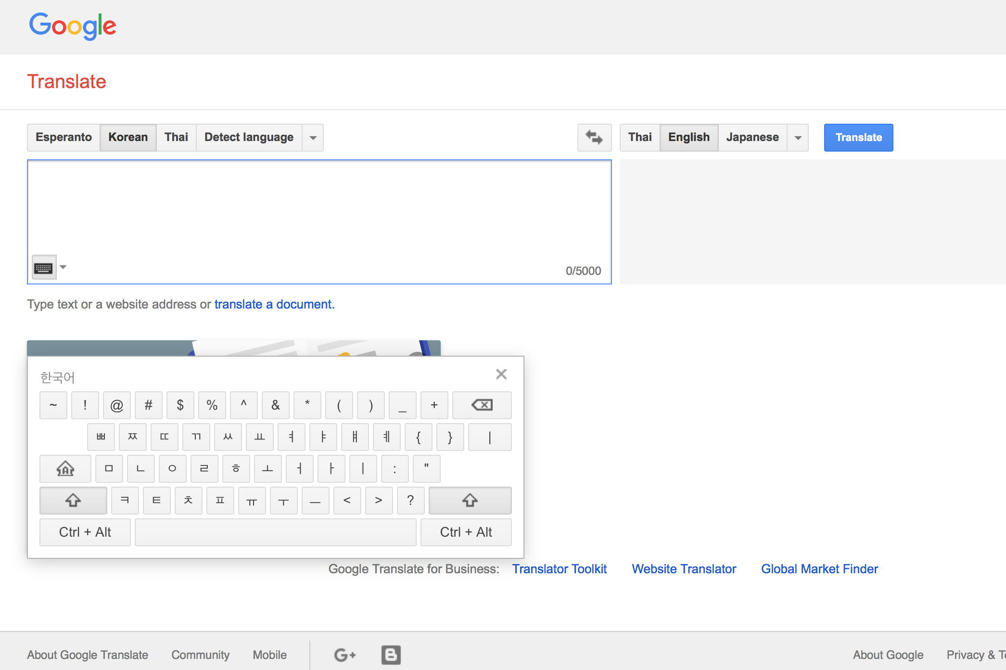Tap the ~ tilde key
Screen dimensions: 1006x670
tap(53, 405)
